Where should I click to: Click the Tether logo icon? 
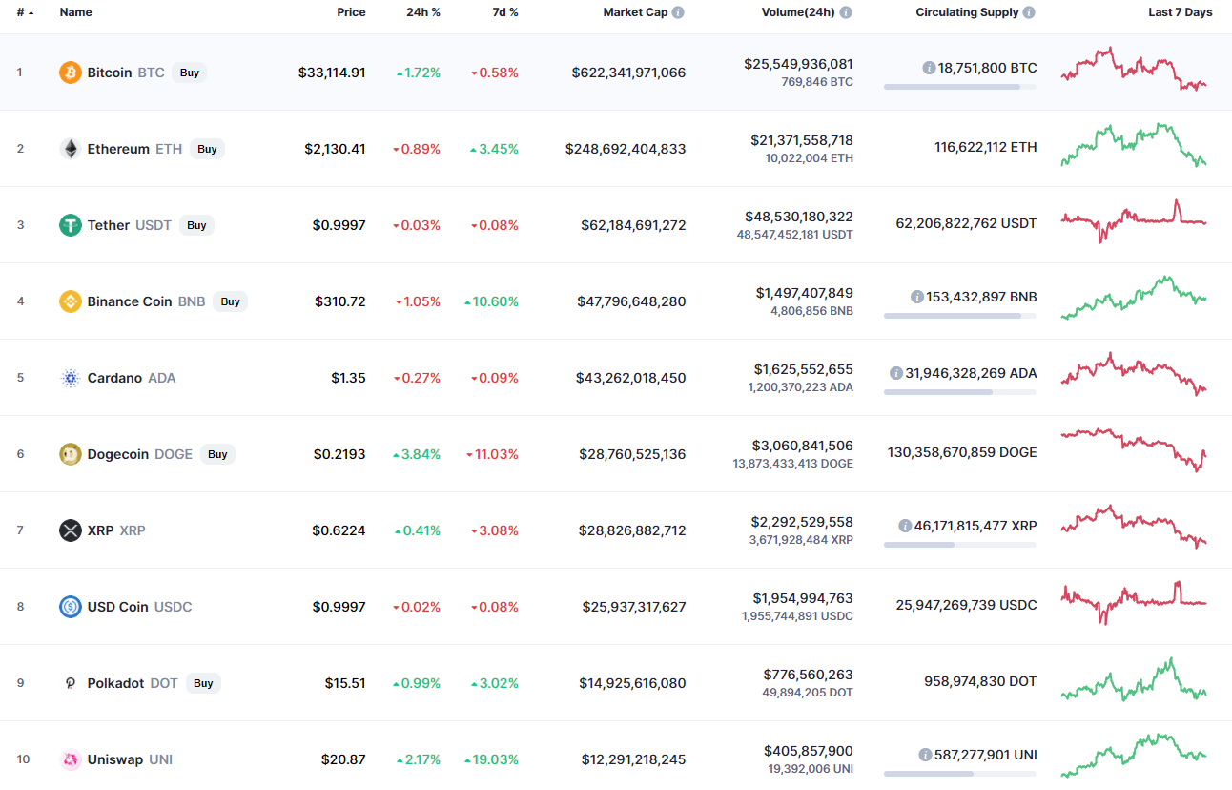tap(71, 225)
